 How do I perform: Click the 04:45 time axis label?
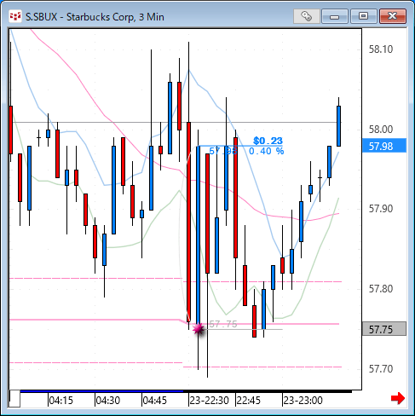point(155,401)
